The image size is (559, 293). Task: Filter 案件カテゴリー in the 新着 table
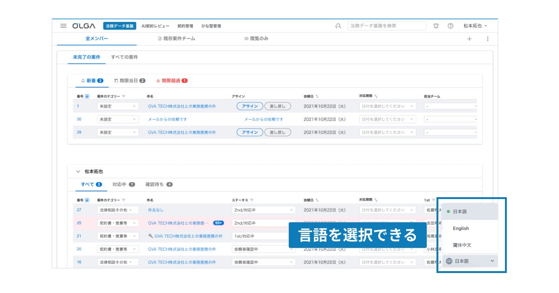(x=123, y=96)
